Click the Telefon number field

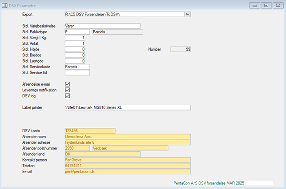(x=127, y=165)
